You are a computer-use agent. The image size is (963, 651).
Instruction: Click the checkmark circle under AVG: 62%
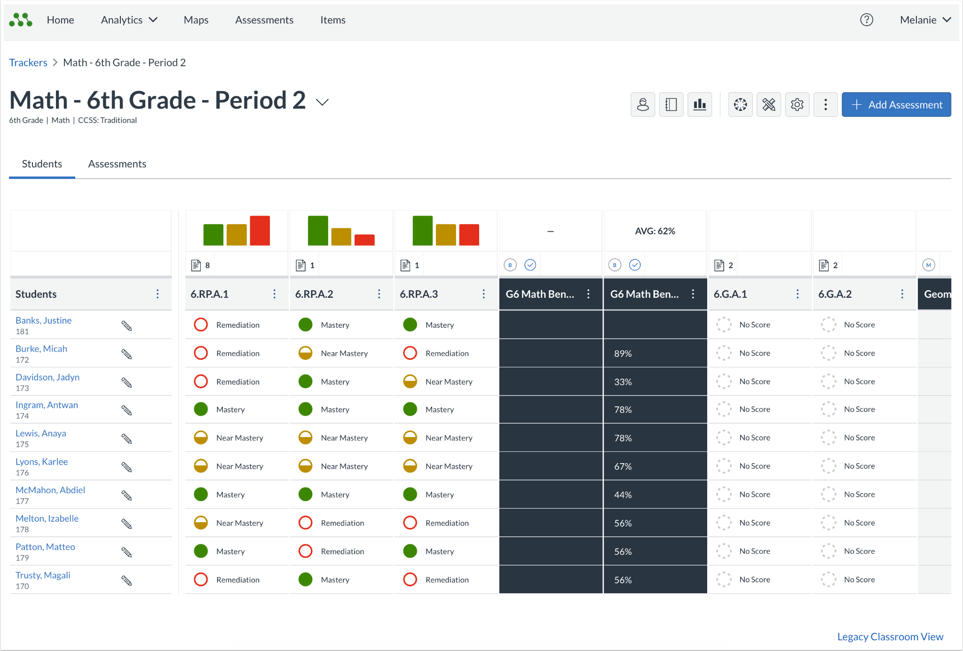[x=635, y=265]
